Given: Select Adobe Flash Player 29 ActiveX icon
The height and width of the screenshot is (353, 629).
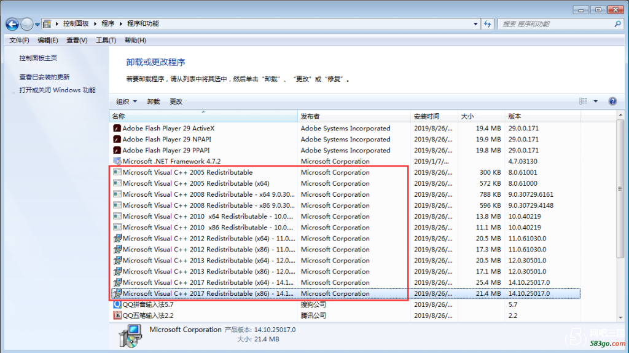Looking at the screenshot, I should [117, 129].
